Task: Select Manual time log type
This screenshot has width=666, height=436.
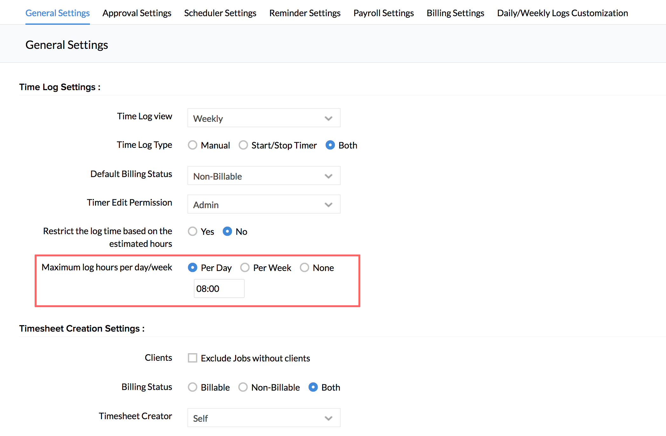Action: pos(193,145)
